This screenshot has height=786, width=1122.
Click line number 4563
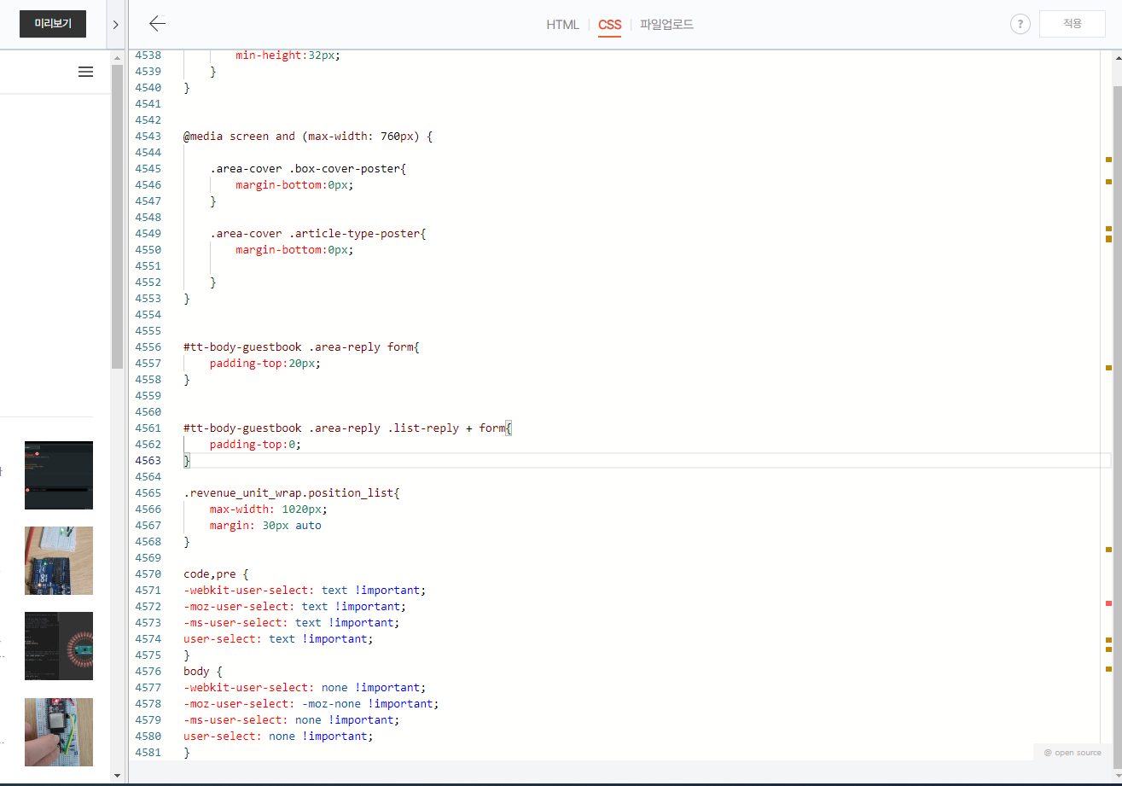pyautogui.click(x=148, y=461)
